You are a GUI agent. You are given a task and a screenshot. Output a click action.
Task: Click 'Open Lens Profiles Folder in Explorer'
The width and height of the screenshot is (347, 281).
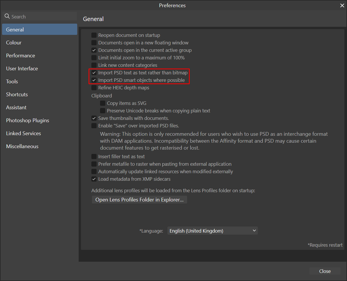[139, 199]
